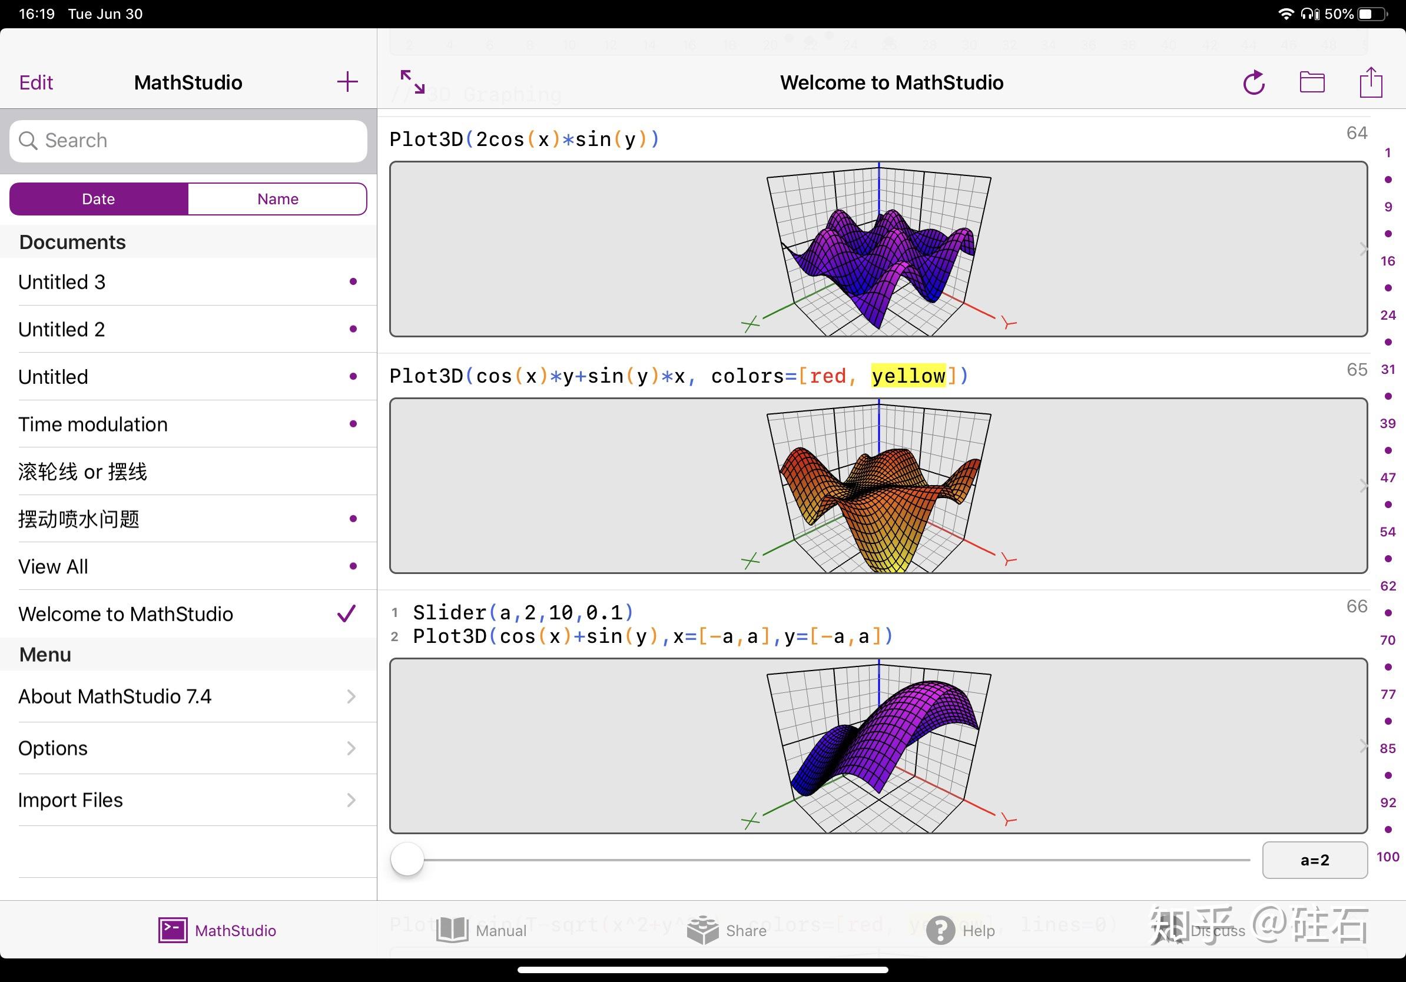Add new document with plus icon
The image size is (1406, 982).
tap(347, 82)
